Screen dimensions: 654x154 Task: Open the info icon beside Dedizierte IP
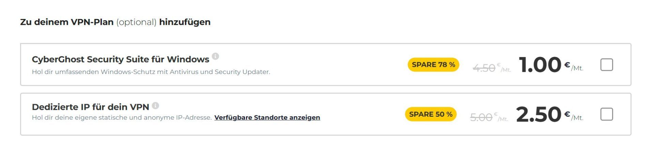(x=155, y=105)
